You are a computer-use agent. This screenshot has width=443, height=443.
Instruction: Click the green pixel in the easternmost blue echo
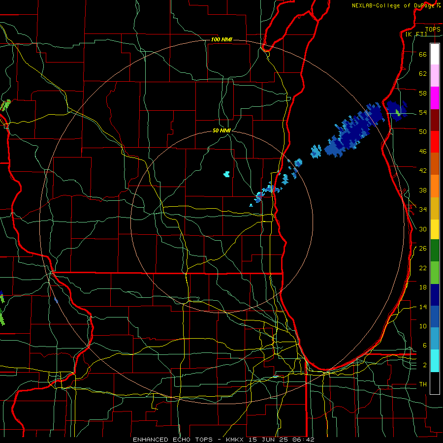click(x=398, y=113)
